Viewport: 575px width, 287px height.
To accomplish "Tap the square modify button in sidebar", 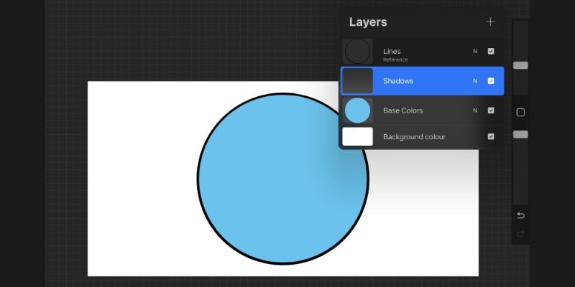I will (520, 113).
